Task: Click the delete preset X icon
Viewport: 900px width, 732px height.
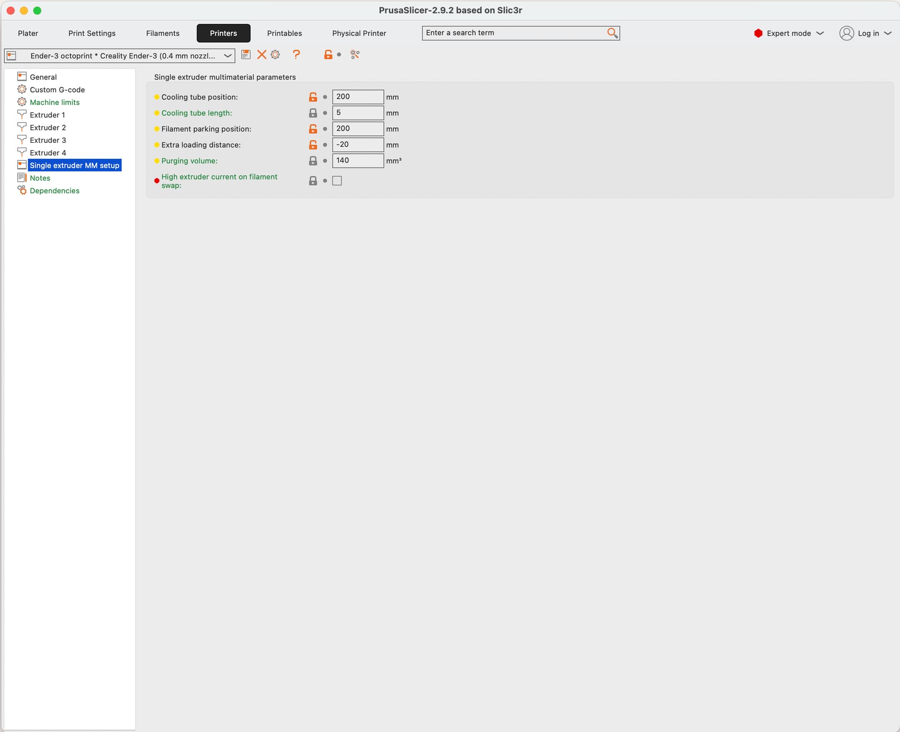Action: click(x=262, y=55)
